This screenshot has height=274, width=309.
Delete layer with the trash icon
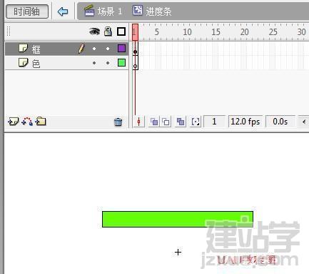[x=118, y=122]
